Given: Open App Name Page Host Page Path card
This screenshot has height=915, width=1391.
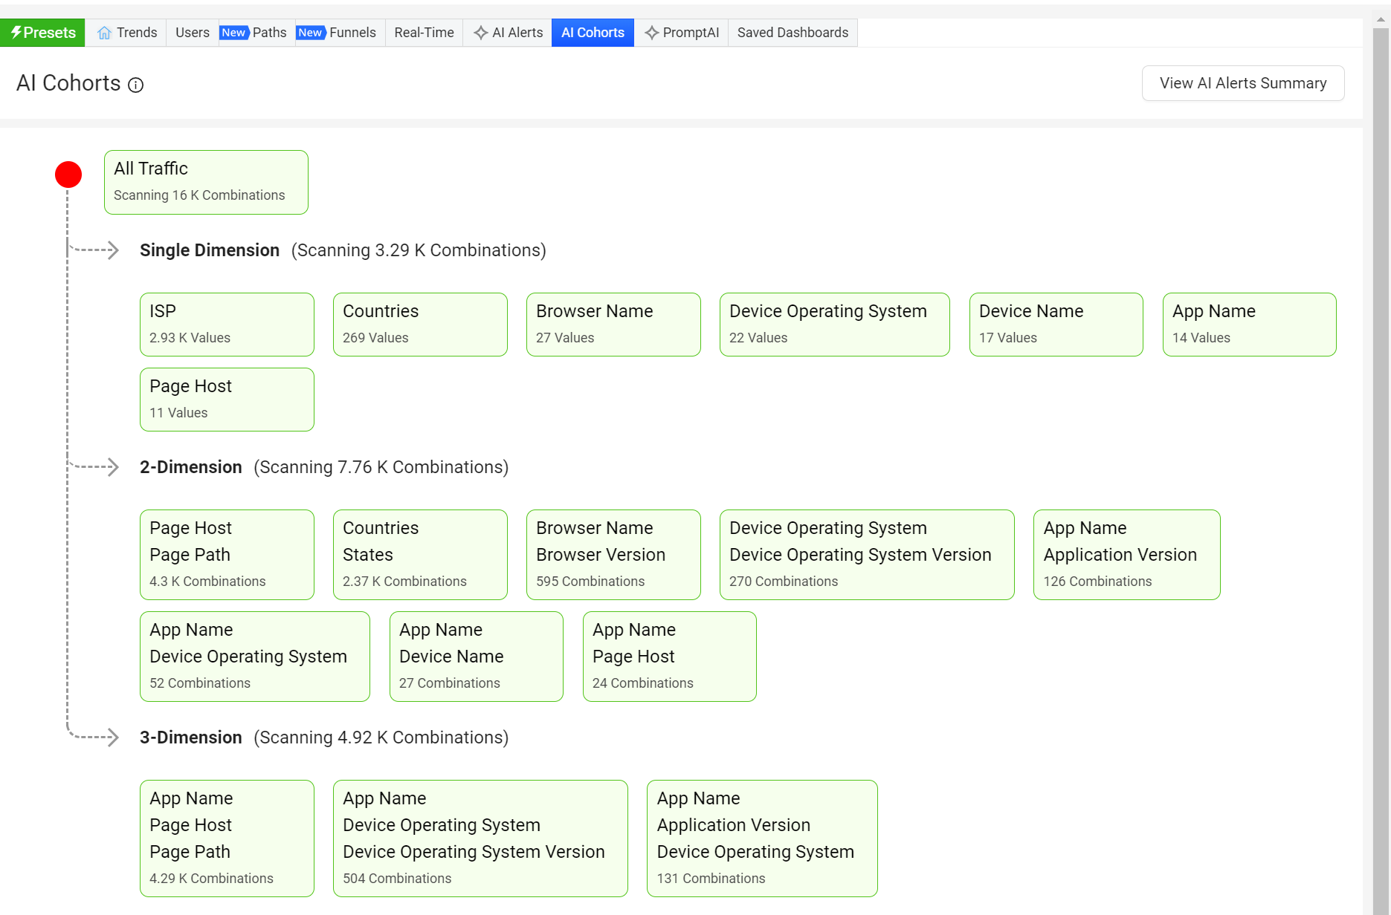Looking at the screenshot, I should pyautogui.click(x=227, y=838).
